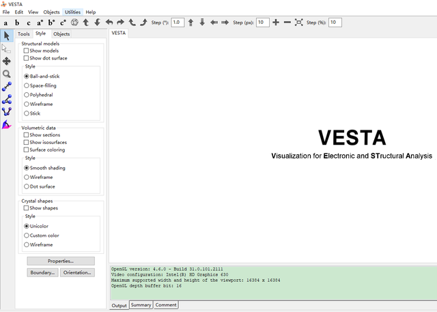View along the c* axis

pos(63,23)
